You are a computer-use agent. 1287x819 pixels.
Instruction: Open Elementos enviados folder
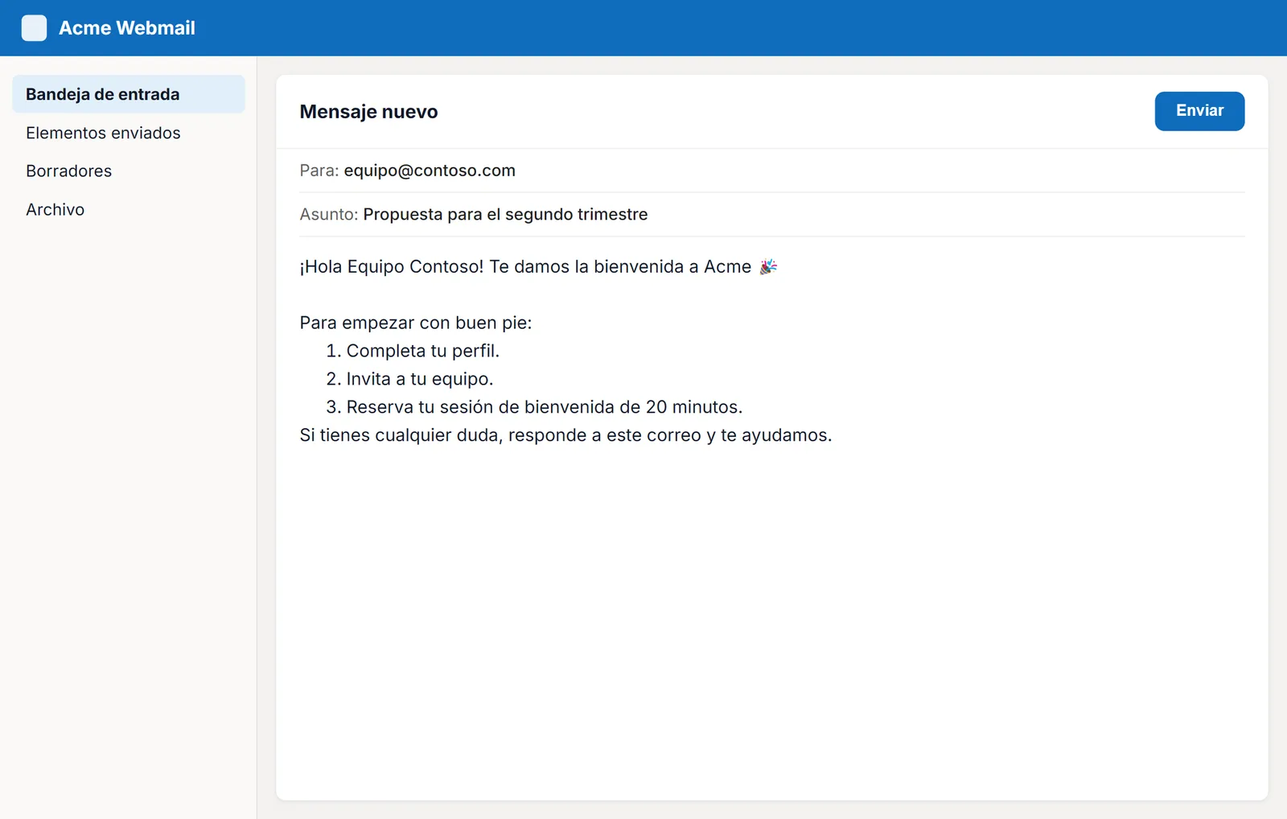click(x=129, y=133)
